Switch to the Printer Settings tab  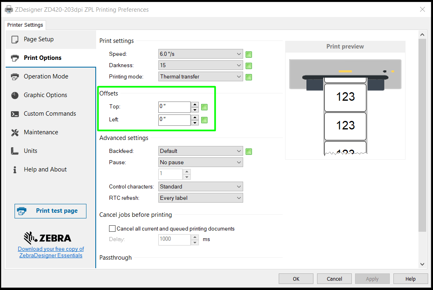click(x=25, y=25)
